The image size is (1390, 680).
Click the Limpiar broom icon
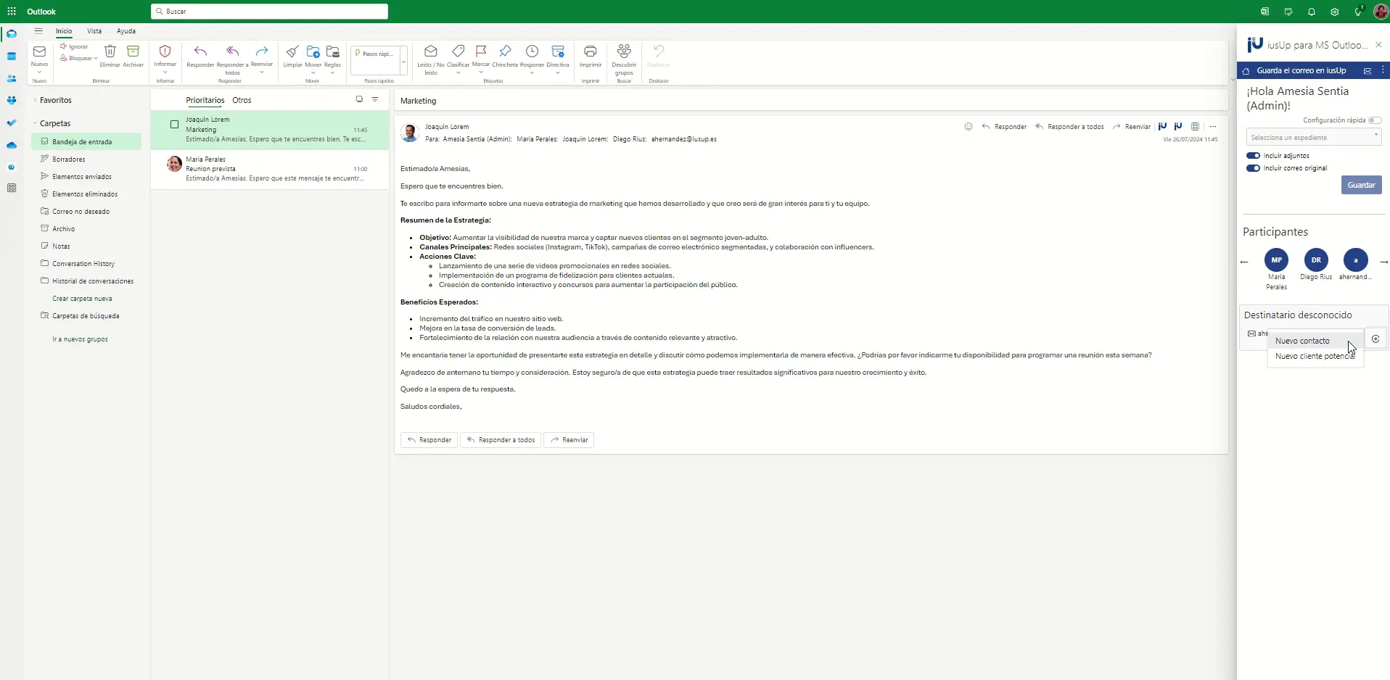coord(292,52)
